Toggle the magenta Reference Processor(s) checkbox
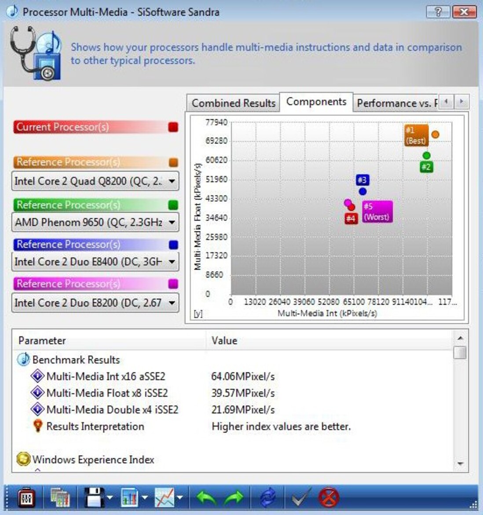 click(x=173, y=284)
